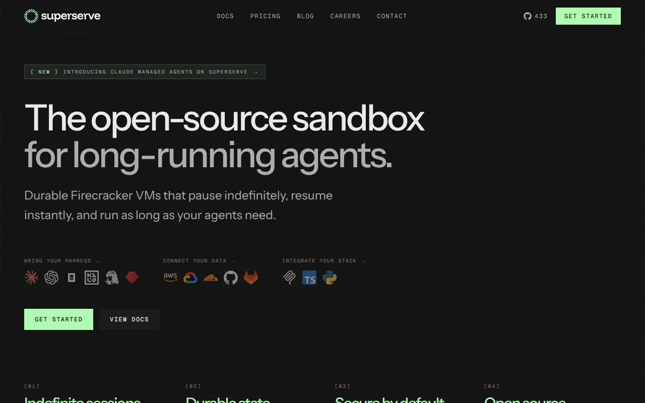Image resolution: width=645 pixels, height=403 pixels.
Task: Click the grey paperclip-shaped stack icon
Action: 289,278
